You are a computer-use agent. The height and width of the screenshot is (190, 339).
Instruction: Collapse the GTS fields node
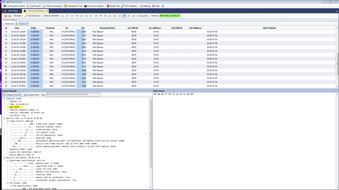pos(7,183)
